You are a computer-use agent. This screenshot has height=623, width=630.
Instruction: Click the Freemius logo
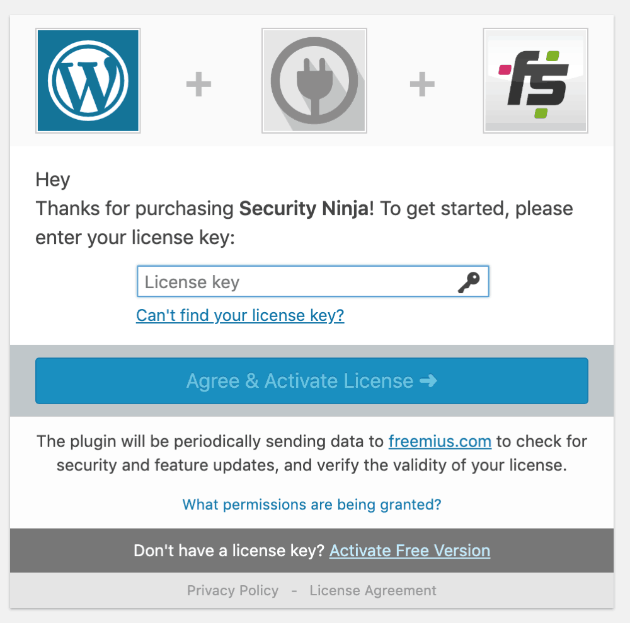pos(535,81)
